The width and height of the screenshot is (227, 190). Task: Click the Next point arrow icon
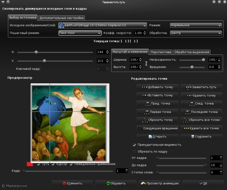pyautogui.click(x=192, y=103)
